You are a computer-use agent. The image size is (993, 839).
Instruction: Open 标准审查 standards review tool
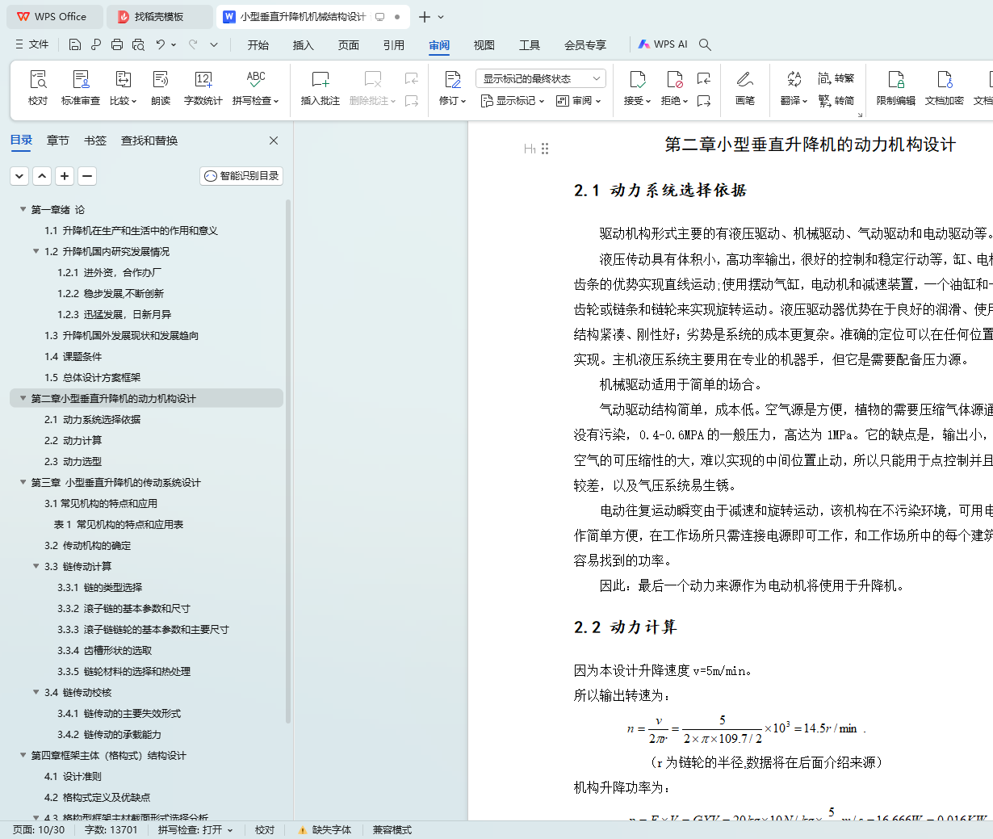point(81,87)
